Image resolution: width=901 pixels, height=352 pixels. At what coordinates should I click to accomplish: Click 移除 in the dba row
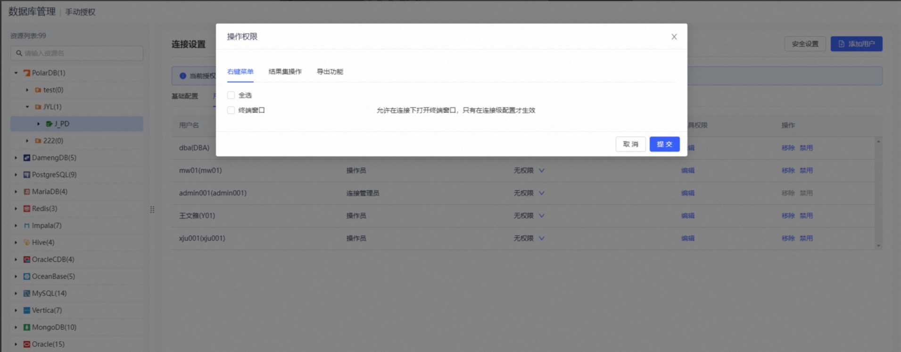pyautogui.click(x=788, y=148)
